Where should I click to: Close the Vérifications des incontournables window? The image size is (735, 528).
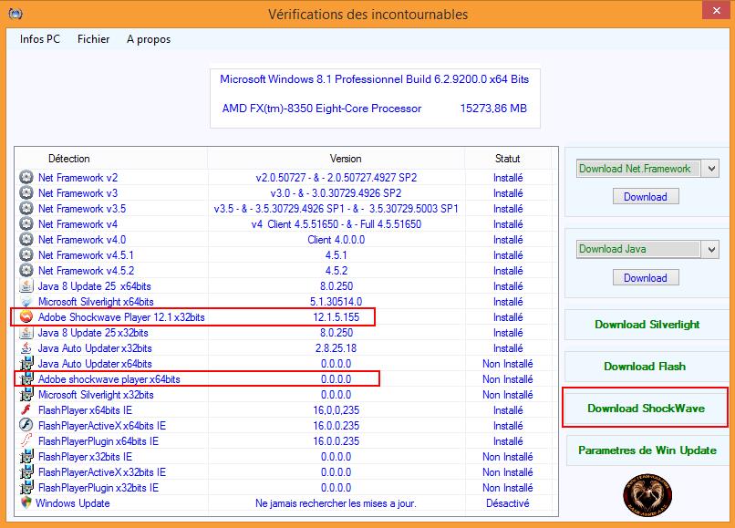717,10
